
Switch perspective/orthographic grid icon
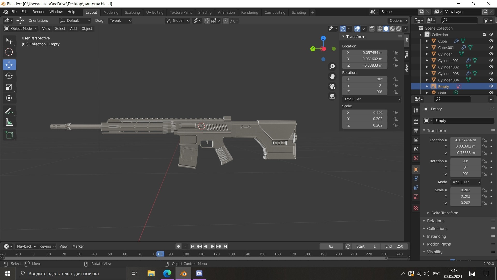pyautogui.click(x=332, y=96)
